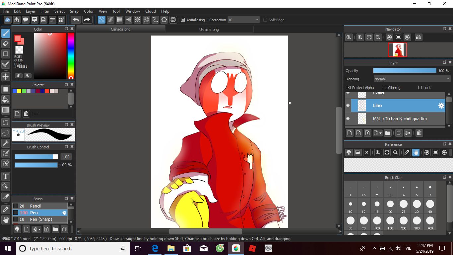
Task: Toggle the checkbox beside the Pen (Sharp) brush
Action: pos(16,219)
